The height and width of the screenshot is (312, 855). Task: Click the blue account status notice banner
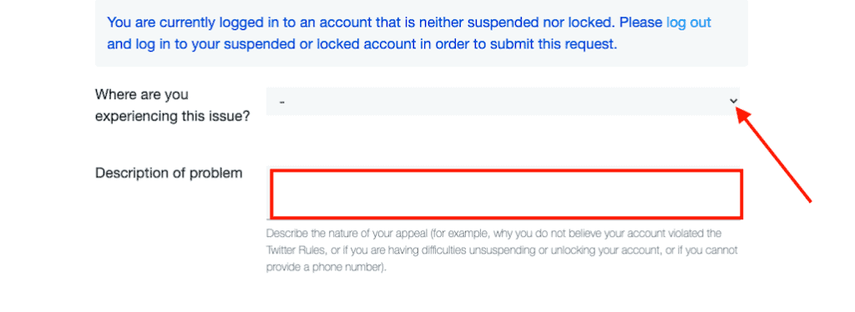(422, 33)
